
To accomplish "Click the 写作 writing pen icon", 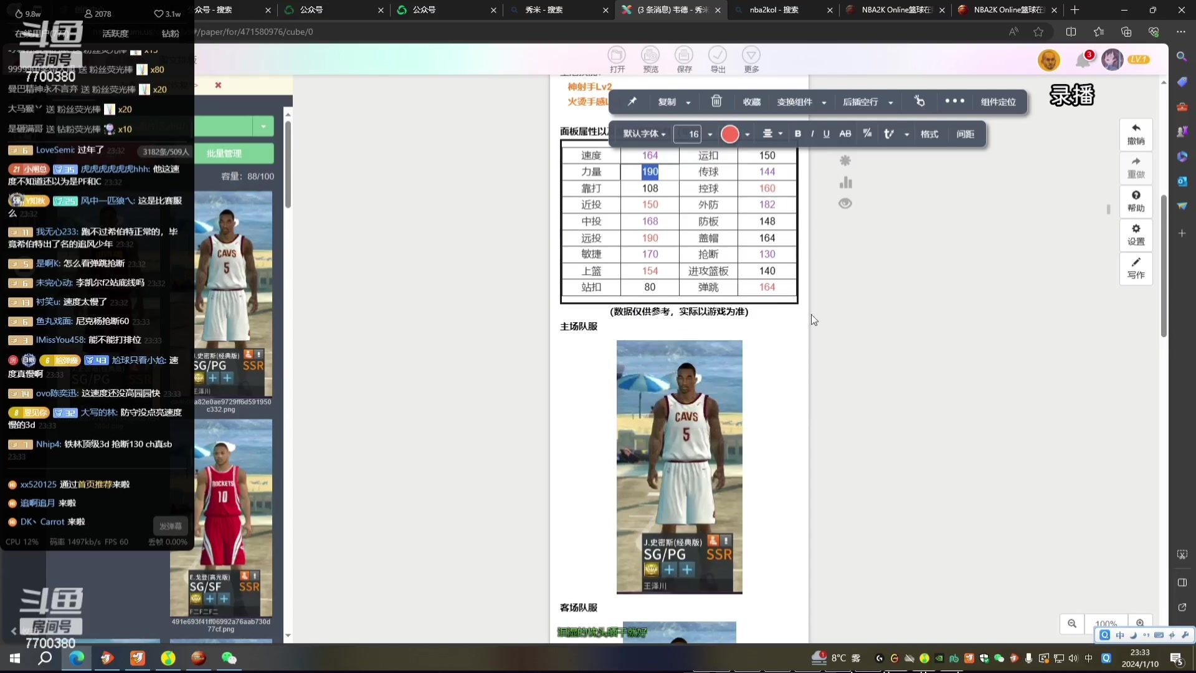I will [x=1136, y=269].
